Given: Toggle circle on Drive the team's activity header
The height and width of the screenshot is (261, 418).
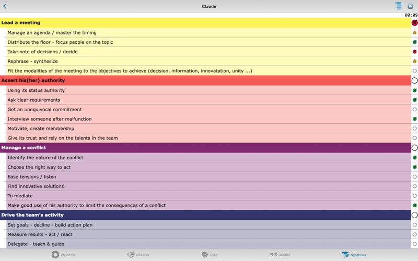Looking at the screenshot, I should point(414,215).
